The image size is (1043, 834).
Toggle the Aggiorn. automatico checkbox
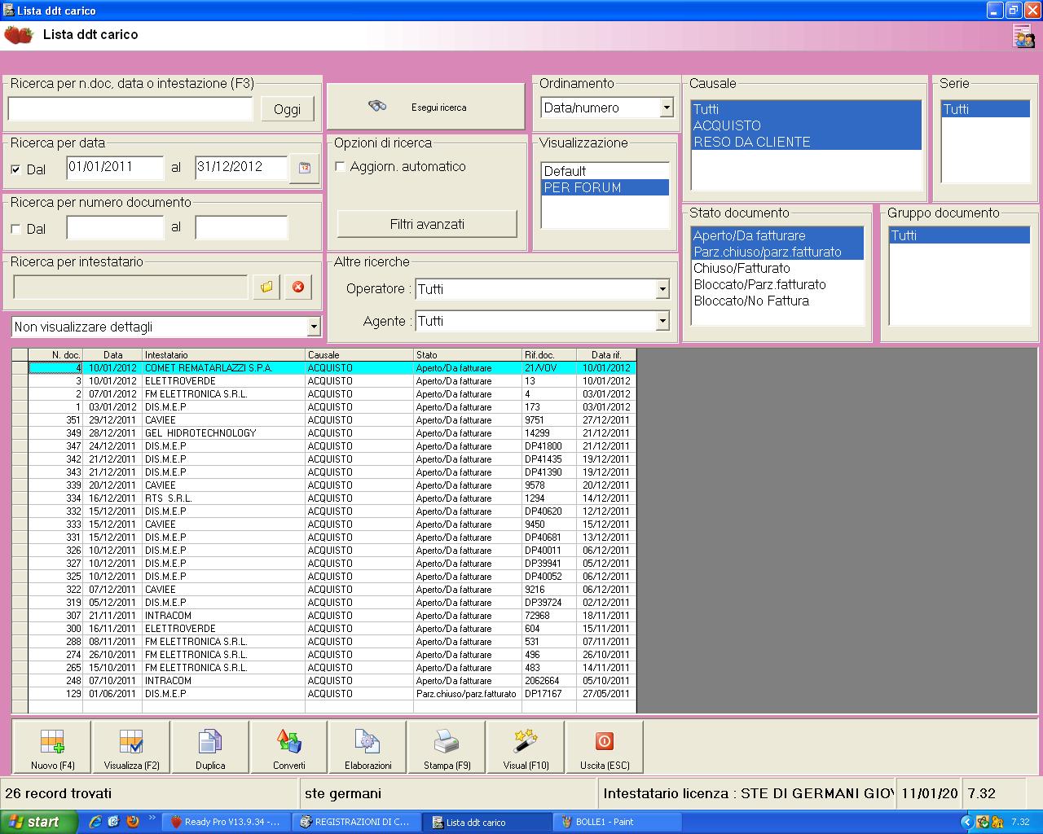coord(341,166)
